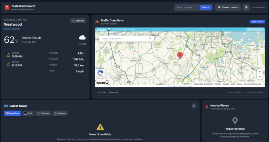The image size is (269, 142).
Task: Refresh the Latest News section
Action: tap(194, 106)
